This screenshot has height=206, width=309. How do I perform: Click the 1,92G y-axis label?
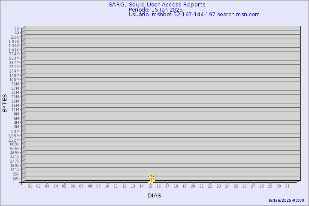pos(14,41)
